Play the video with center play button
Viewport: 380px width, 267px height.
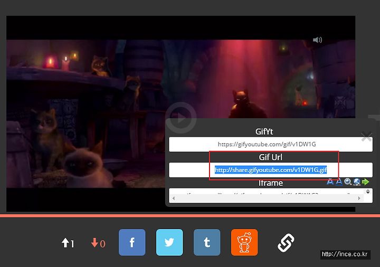pyautogui.click(x=181, y=118)
